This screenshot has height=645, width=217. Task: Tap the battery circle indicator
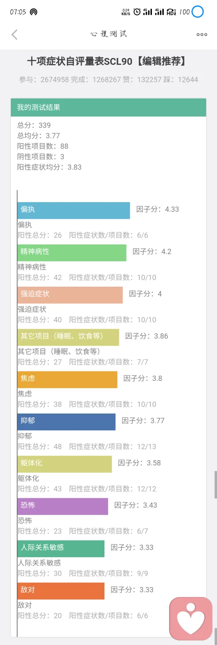198,12
